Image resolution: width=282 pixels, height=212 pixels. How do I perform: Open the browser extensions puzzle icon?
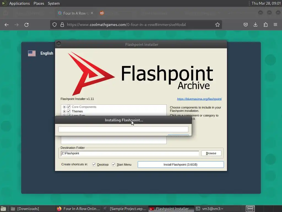click(265, 25)
